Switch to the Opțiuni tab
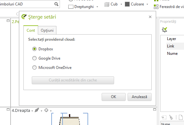 47,30
